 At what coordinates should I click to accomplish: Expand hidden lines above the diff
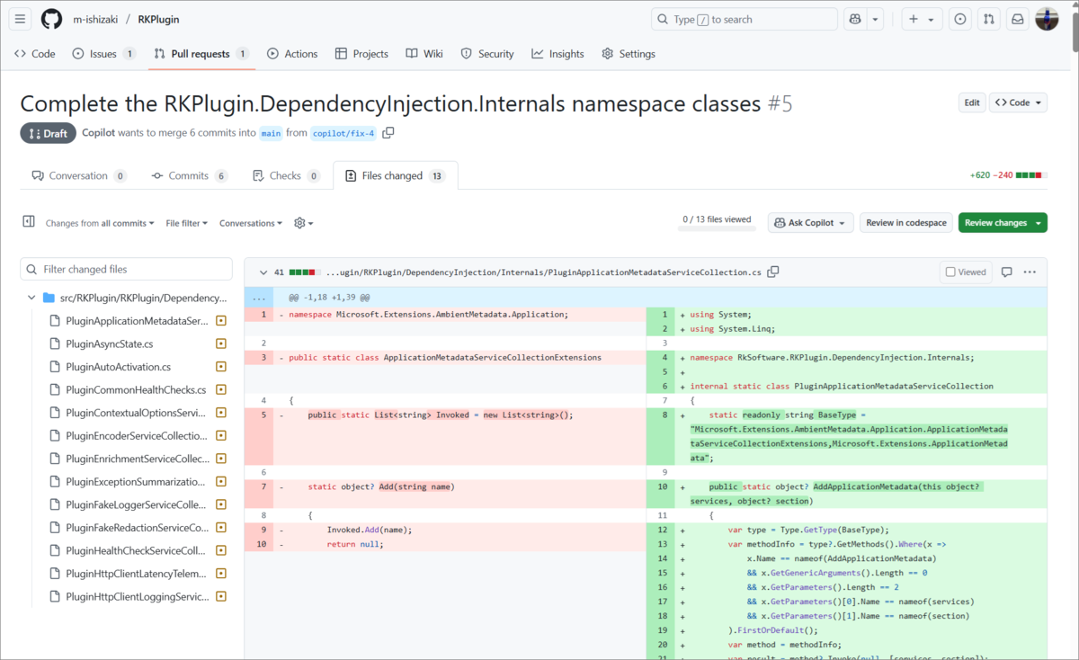[259, 296]
